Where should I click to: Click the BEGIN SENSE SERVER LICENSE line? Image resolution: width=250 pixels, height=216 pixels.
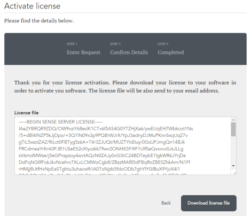60,122
